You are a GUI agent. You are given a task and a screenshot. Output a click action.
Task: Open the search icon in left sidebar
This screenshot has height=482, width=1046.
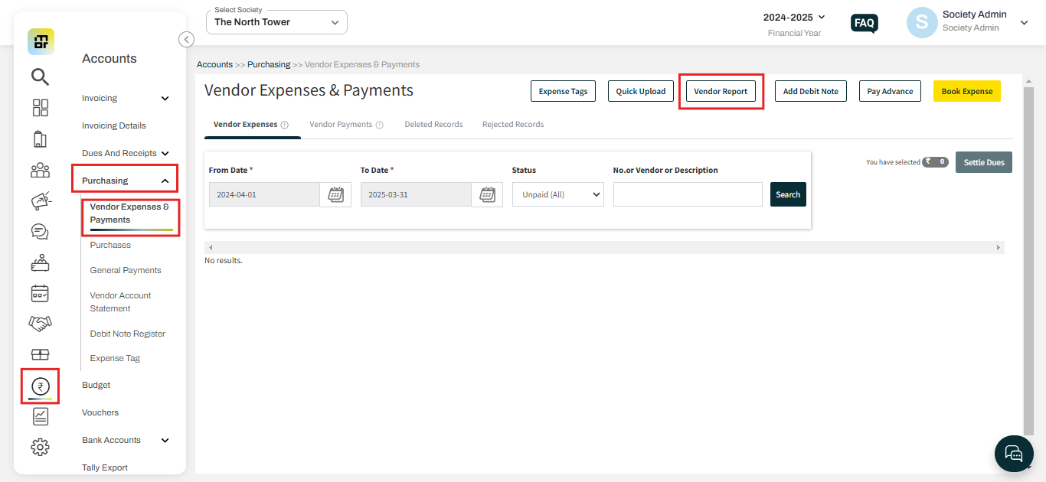[x=40, y=77]
